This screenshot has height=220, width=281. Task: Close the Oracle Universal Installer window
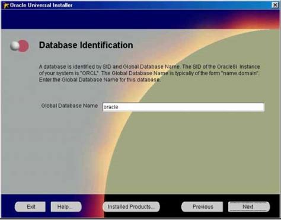[275, 5]
